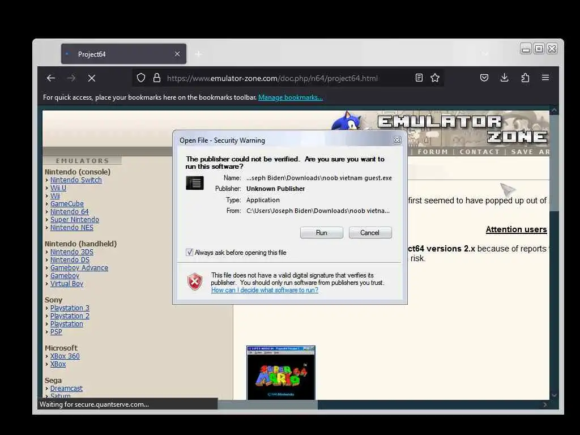Image resolution: width=580 pixels, height=435 pixels.
Task: Open the tracking protection shield icon
Action: click(141, 78)
